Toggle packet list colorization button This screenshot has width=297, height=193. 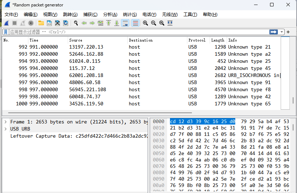coord(135,23)
